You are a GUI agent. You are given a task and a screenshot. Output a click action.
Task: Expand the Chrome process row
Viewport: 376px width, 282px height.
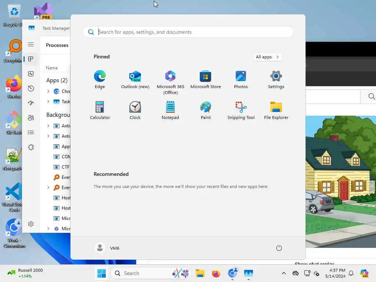point(48,91)
